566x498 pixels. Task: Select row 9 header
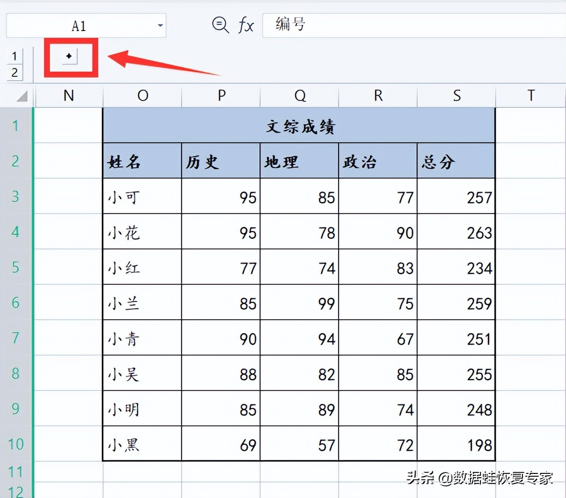pos(16,409)
